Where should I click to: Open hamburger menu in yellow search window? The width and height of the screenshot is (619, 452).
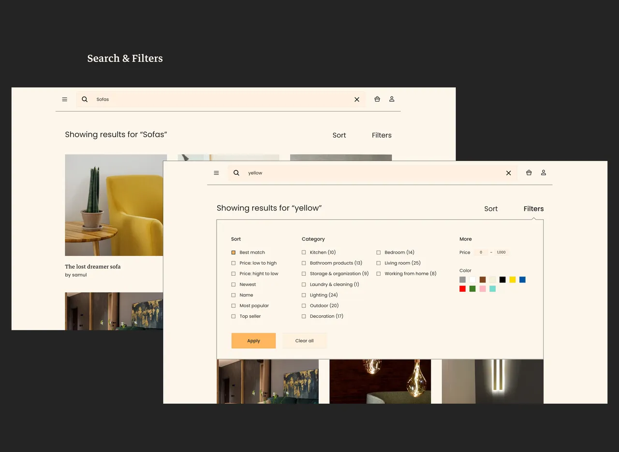[216, 173]
